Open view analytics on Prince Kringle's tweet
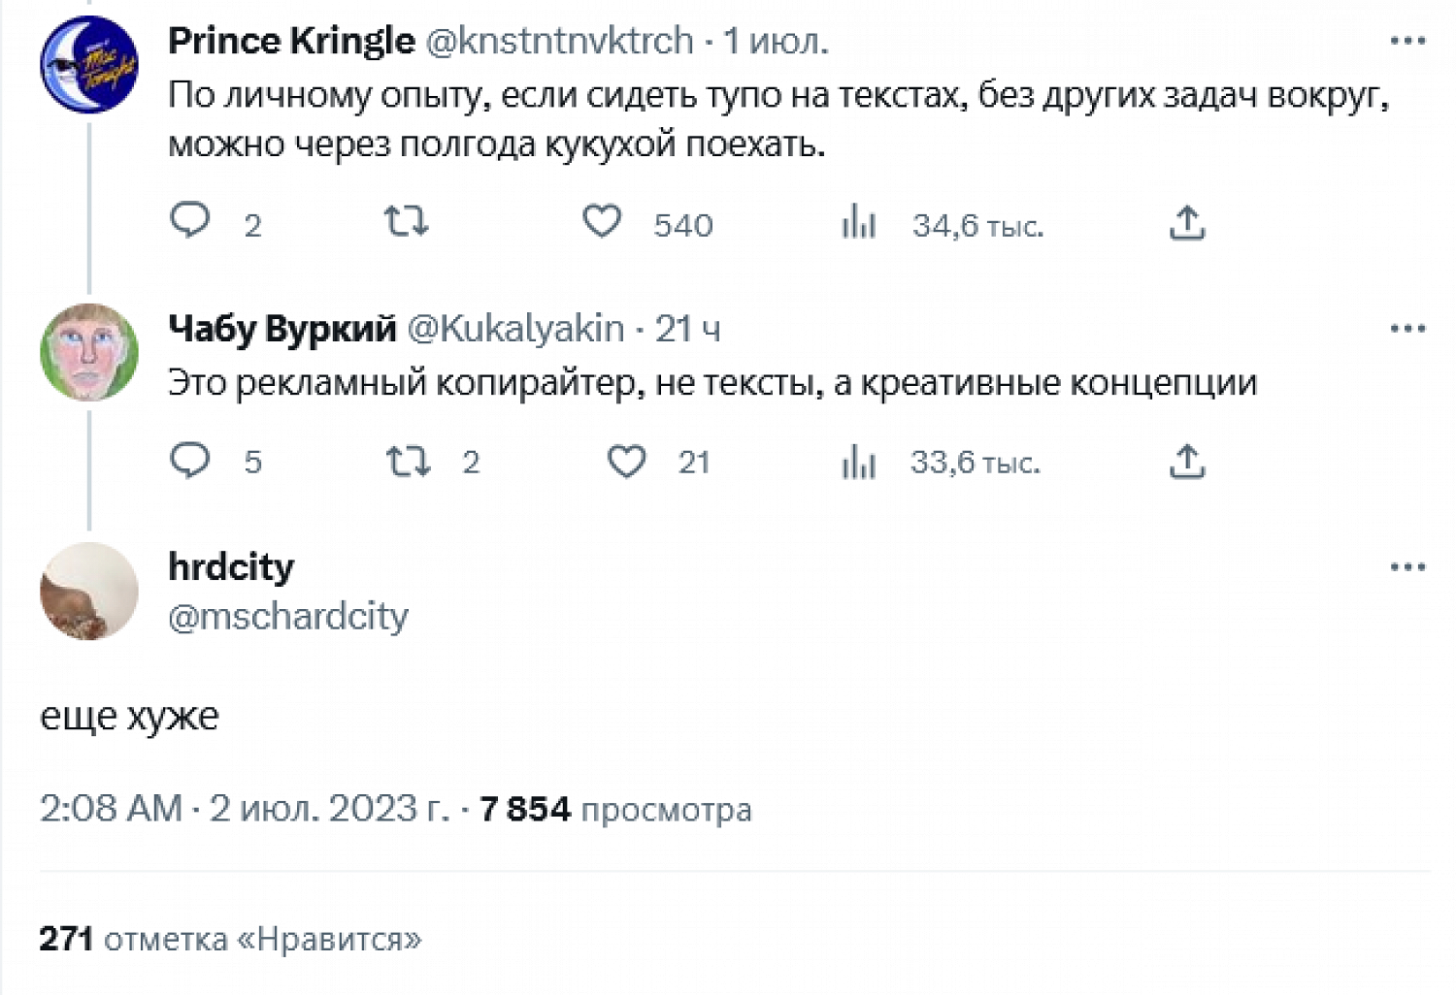Screen dimensions: 1456x995 click(859, 223)
